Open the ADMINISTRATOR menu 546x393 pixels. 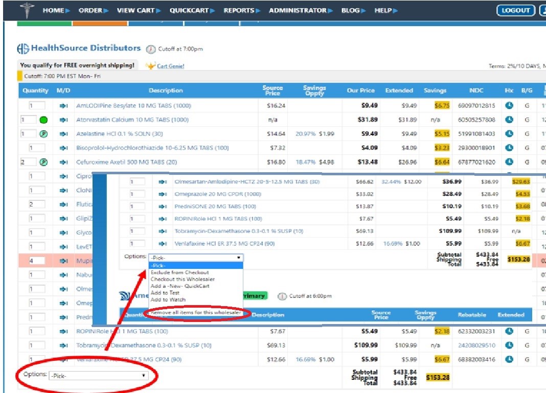pos(301,10)
